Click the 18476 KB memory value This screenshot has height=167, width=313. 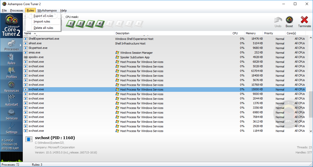coord(257,39)
